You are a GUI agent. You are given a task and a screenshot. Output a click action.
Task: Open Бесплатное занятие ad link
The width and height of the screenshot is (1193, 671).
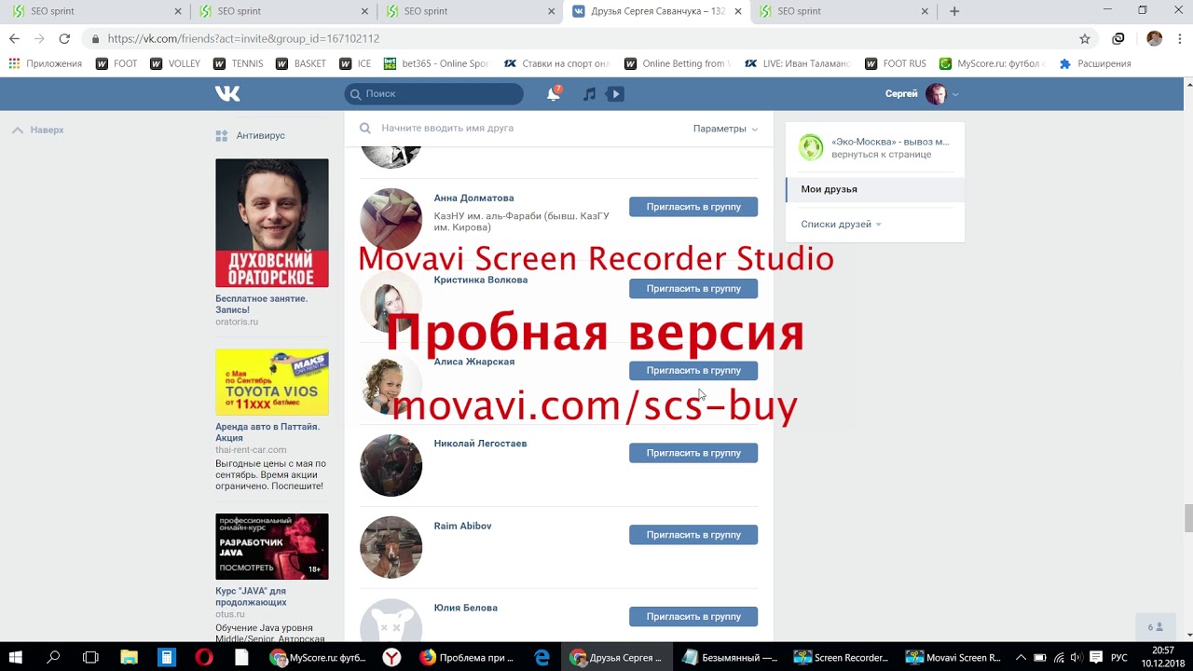(261, 305)
